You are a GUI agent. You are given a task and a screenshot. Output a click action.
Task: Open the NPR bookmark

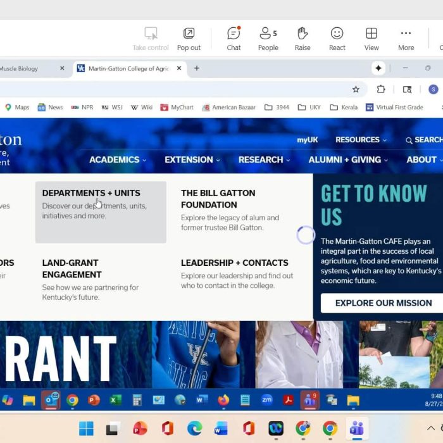click(82, 108)
